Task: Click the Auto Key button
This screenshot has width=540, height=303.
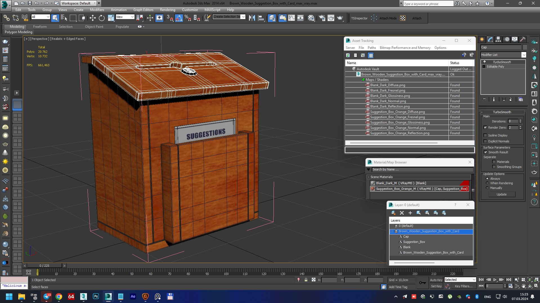Action: coord(436,280)
